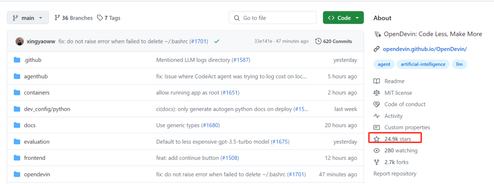View the 24.9k stars stargazers link
The width and height of the screenshot is (494, 184).
coord(397,139)
